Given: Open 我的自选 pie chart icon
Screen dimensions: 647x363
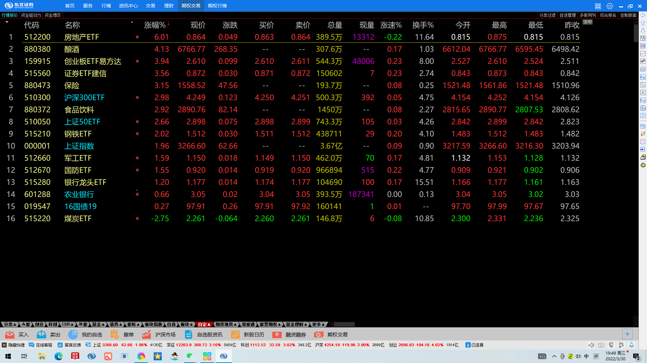Looking at the screenshot, I should tap(73, 334).
